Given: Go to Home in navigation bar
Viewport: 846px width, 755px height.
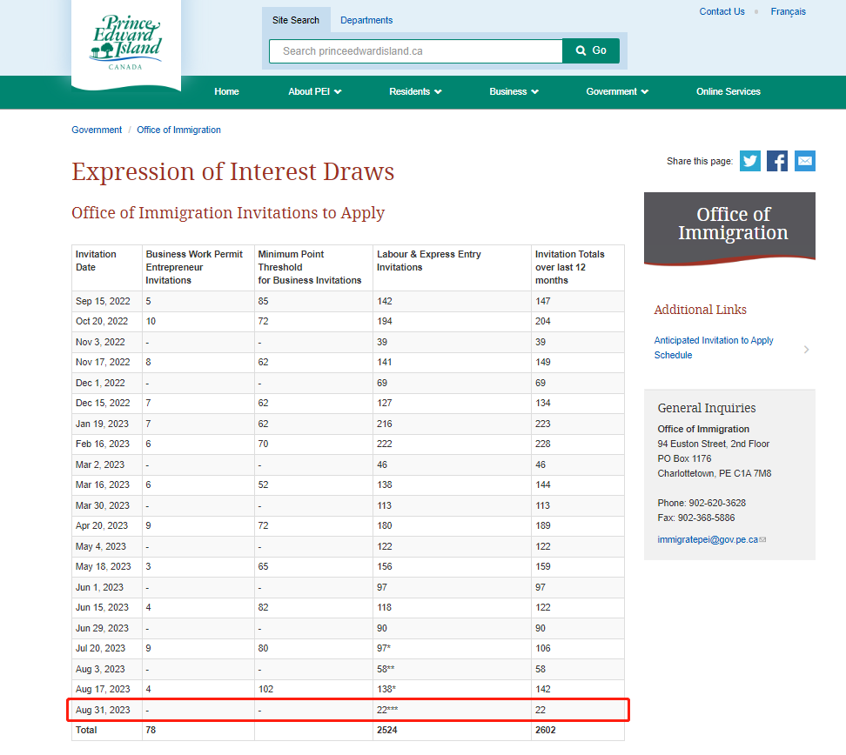Looking at the screenshot, I should point(226,91).
